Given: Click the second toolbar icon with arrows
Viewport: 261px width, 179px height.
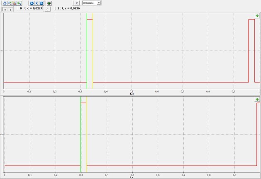Looking at the screenshot, I should click(x=9, y=3).
